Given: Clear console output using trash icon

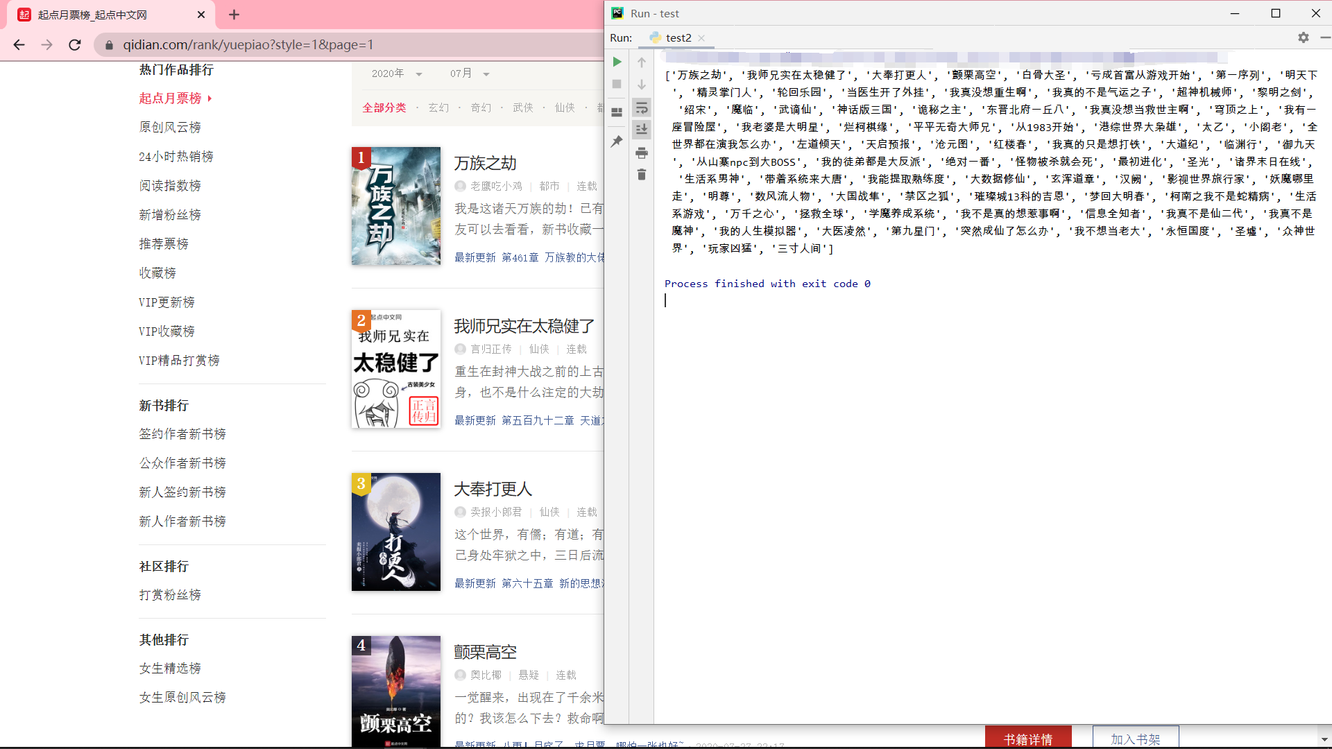Looking at the screenshot, I should click(642, 175).
